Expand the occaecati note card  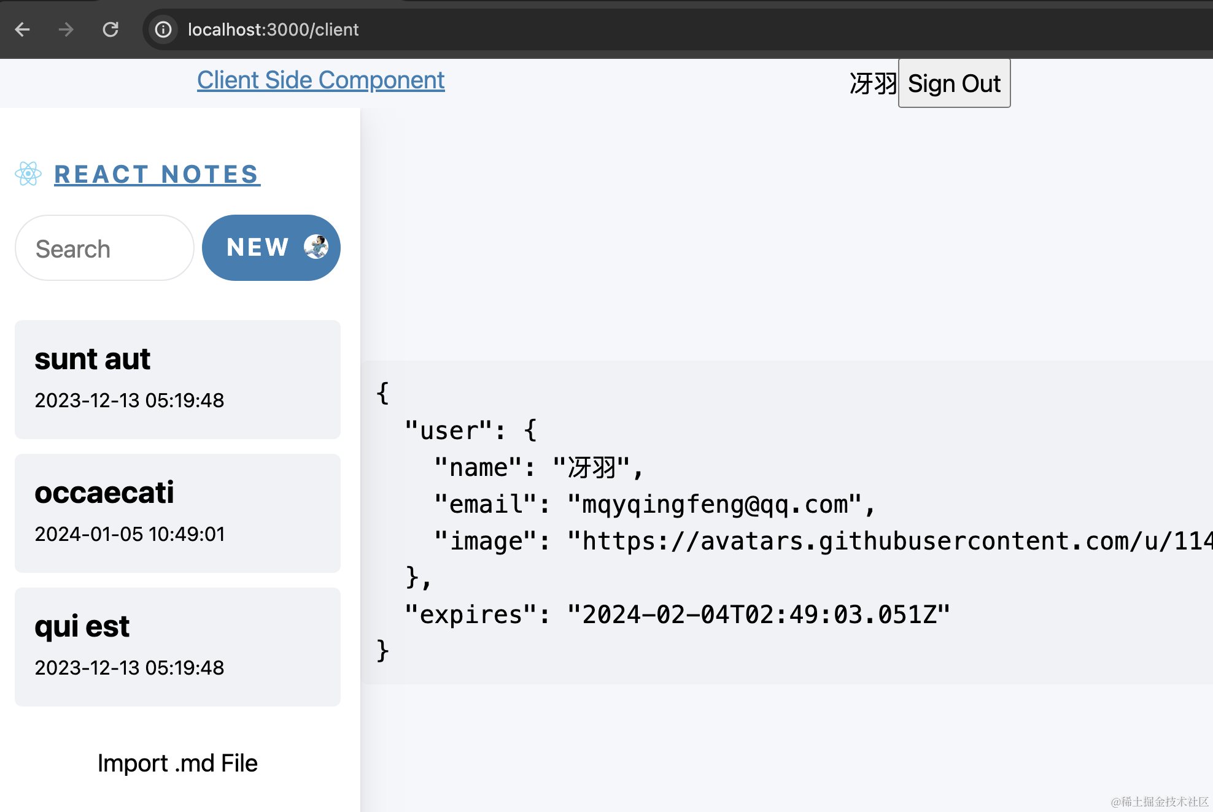pos(177,513)
